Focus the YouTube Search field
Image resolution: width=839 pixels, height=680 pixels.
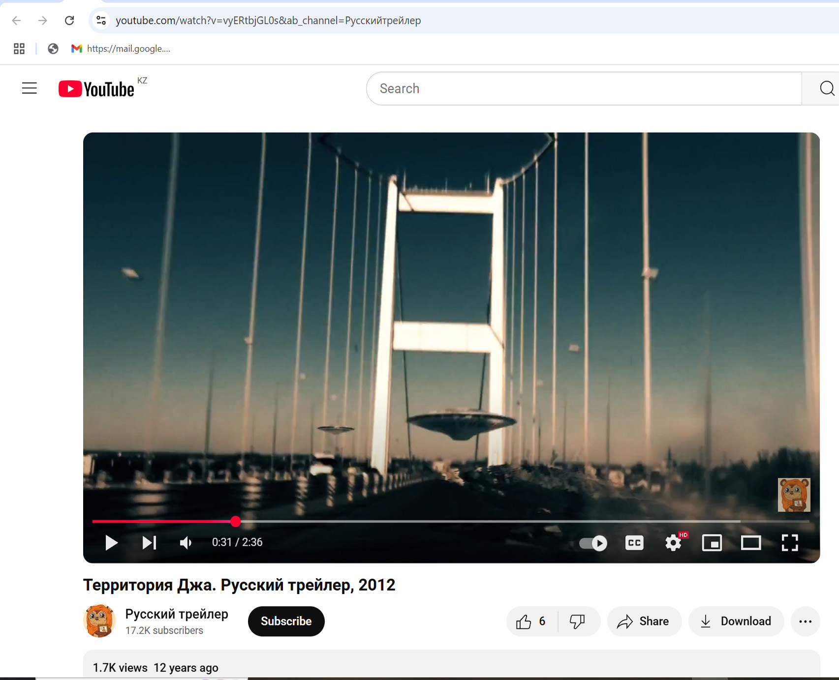584,89
